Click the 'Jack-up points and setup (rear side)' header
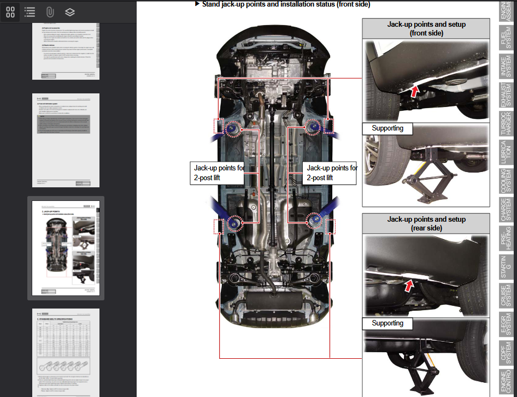The width and height of the screenshot is (517, 397). [426, 224]
